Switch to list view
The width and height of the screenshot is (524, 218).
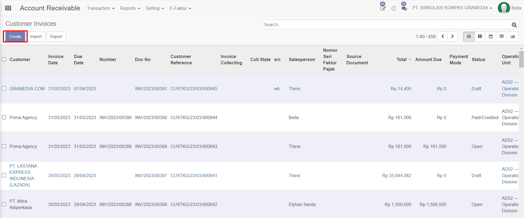469,37
